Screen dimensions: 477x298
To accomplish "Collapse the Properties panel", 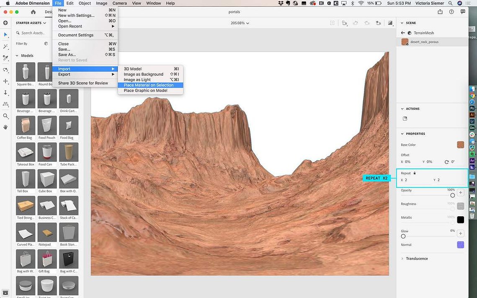I will coord(402,134).
